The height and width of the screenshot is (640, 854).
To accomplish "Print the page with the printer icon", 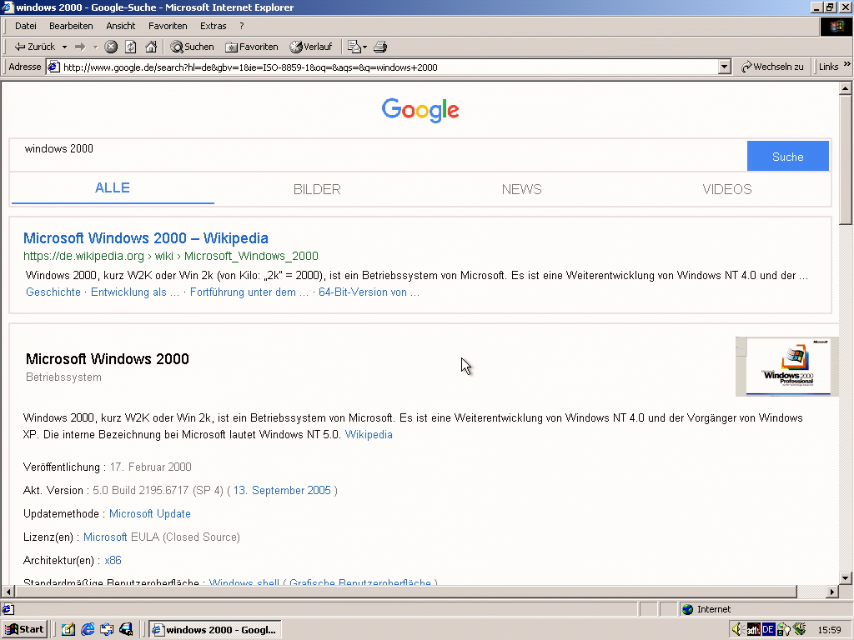I will pyautogui.click(x=380, y=47).
